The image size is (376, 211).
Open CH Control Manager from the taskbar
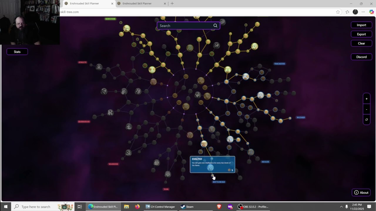160,207
